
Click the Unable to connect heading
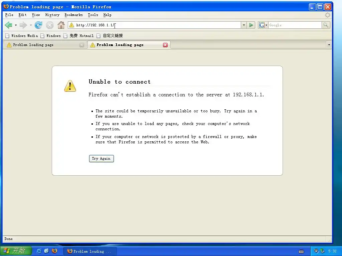click(x=120, y=82)
